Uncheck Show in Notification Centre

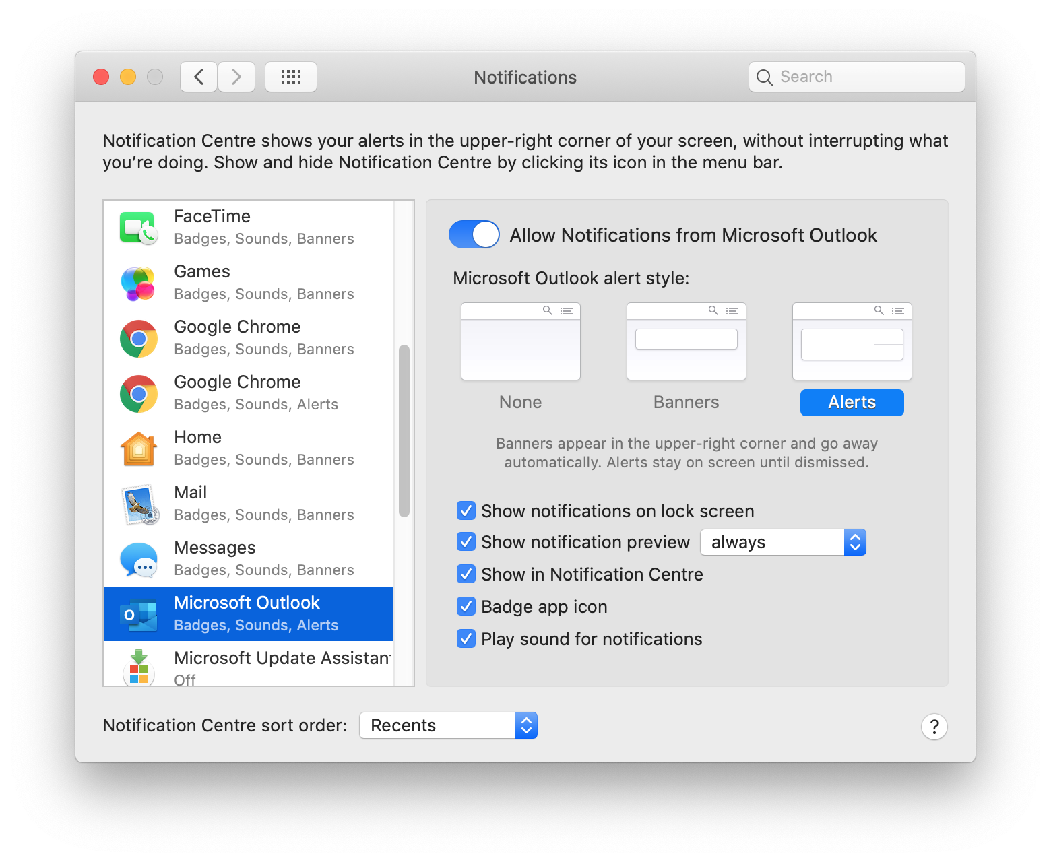(x=466, y=574)
